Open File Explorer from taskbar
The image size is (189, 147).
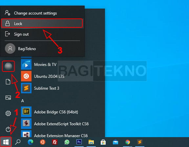click(91, 142)
